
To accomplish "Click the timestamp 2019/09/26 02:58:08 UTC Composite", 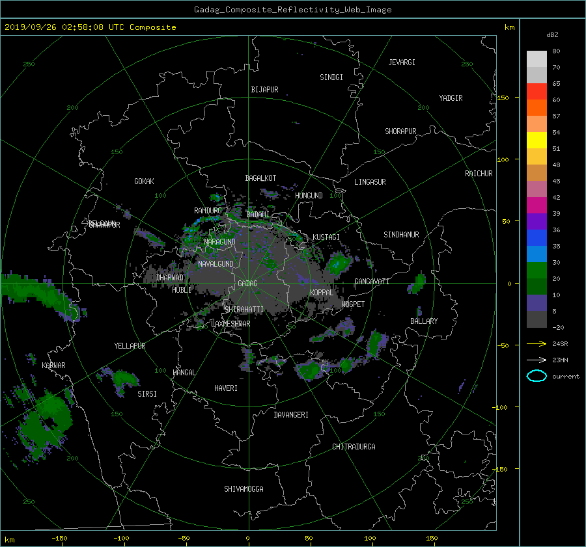I will [90, 27].
